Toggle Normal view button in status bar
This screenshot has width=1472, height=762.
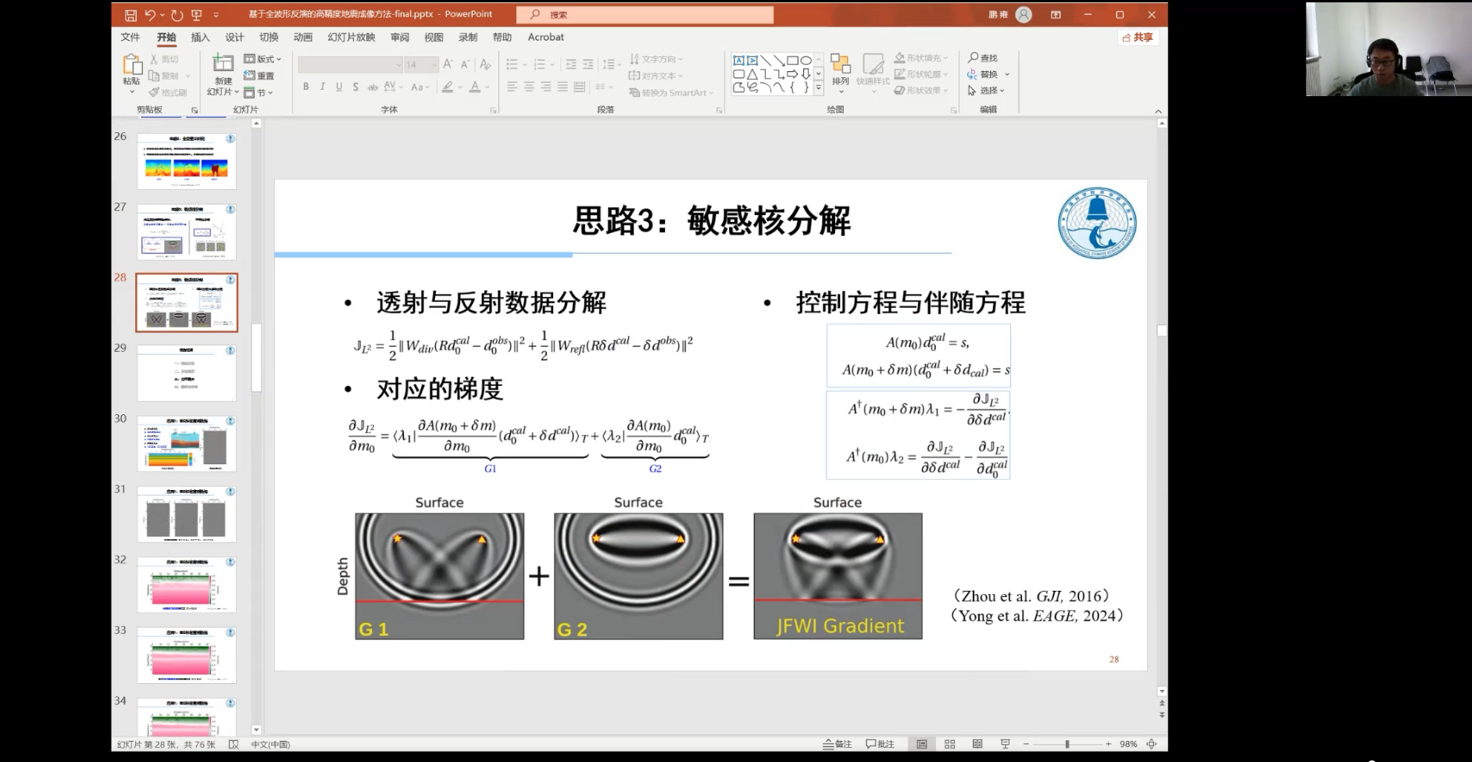pos(922,744)
